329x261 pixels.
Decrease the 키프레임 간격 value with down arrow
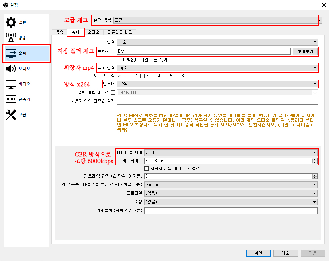click(314, 178)
